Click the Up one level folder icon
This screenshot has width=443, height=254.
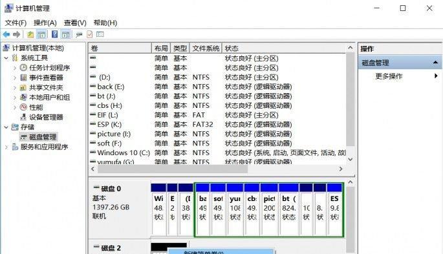point(30,35)
